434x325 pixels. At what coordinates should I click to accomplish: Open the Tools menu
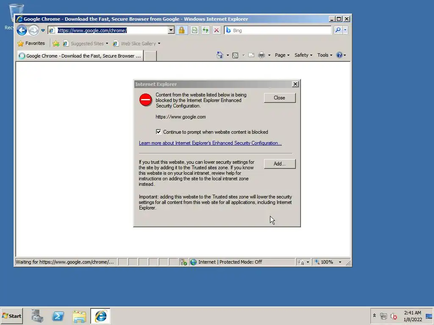coord(325,55)
